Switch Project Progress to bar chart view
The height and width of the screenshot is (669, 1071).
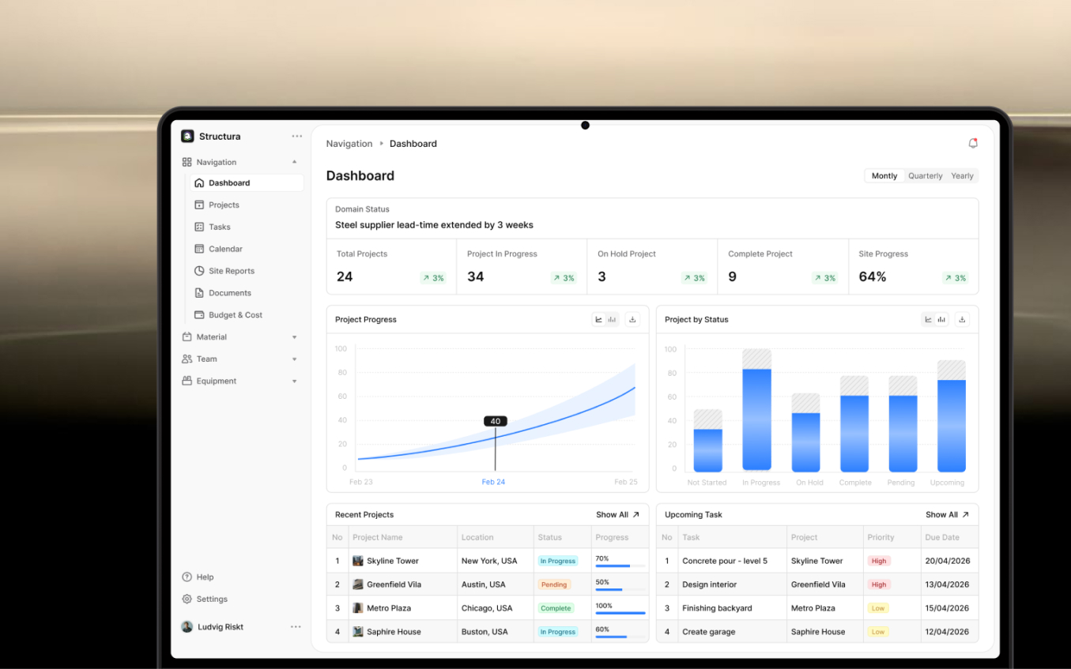613,319
